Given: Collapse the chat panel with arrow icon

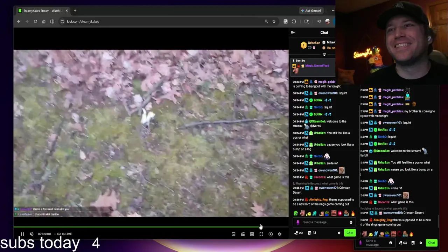Looking at the screenshot, I should tap(293, 33).
